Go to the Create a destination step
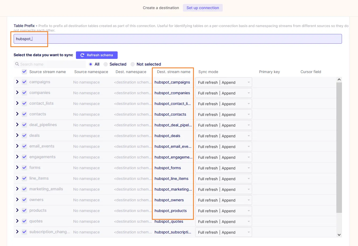The height and width of the screenshot is (246, 358). coord(161,8)
